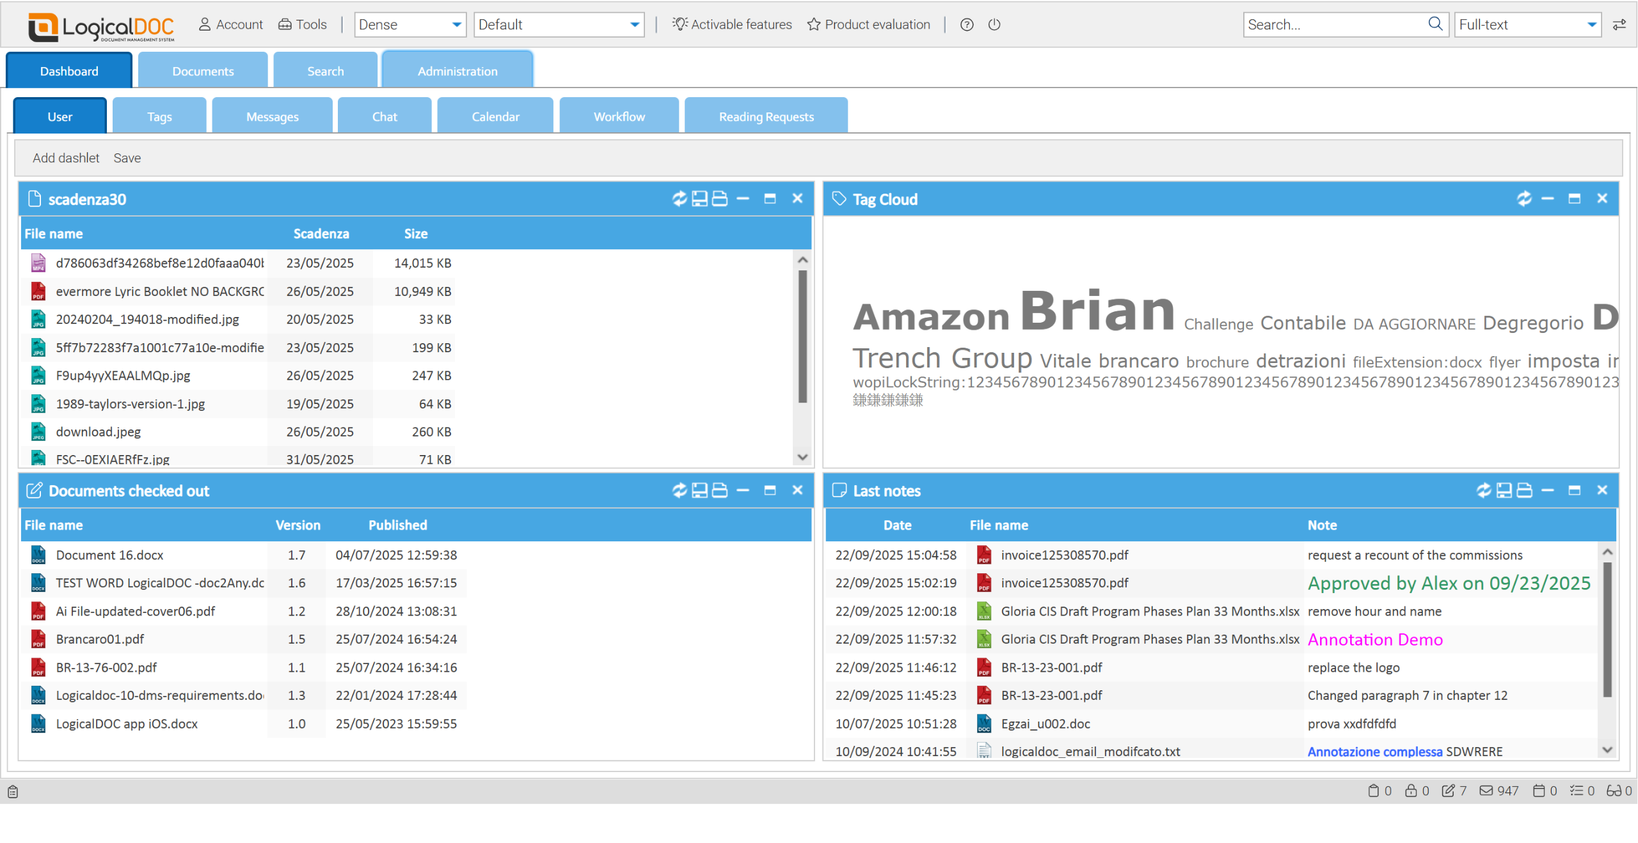
Task: Click the Amazon tag in Tag Cloud
Action: [x=931, y=317]
